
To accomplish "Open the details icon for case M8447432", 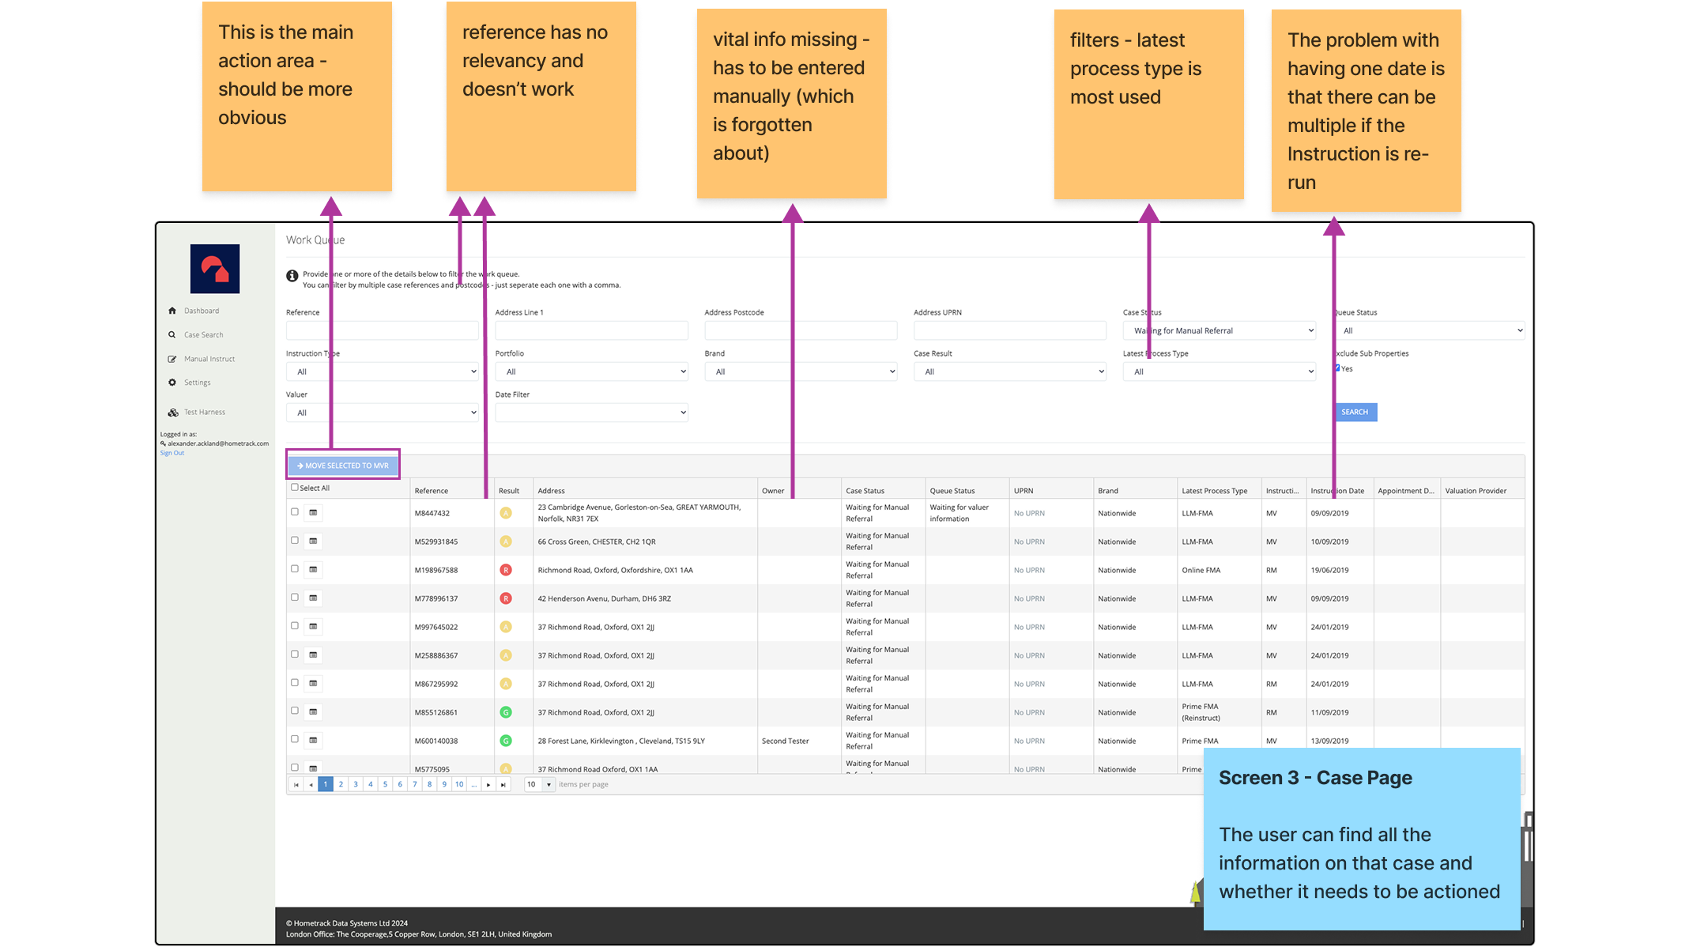I will click(x=313, y=513).
